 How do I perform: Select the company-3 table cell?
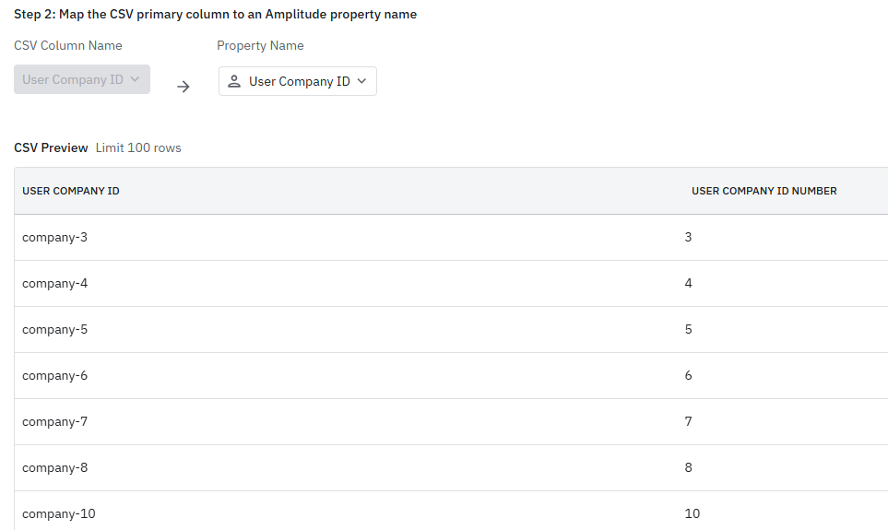[55, 237]
